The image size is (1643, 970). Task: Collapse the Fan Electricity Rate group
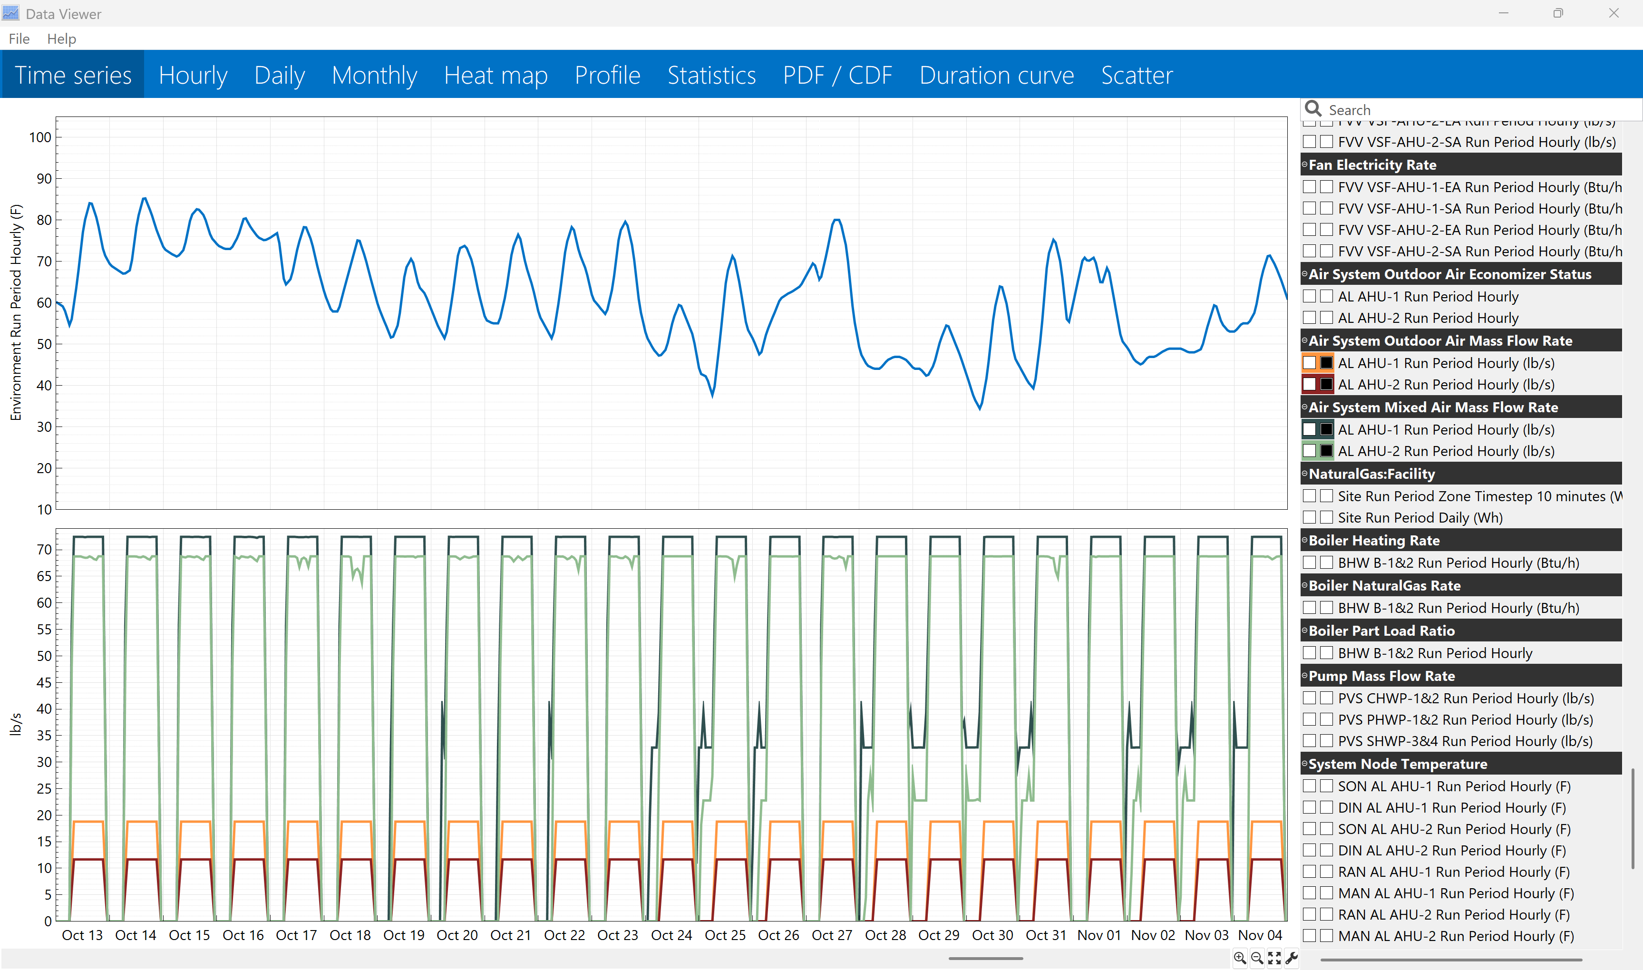(x=1305, y=165)
